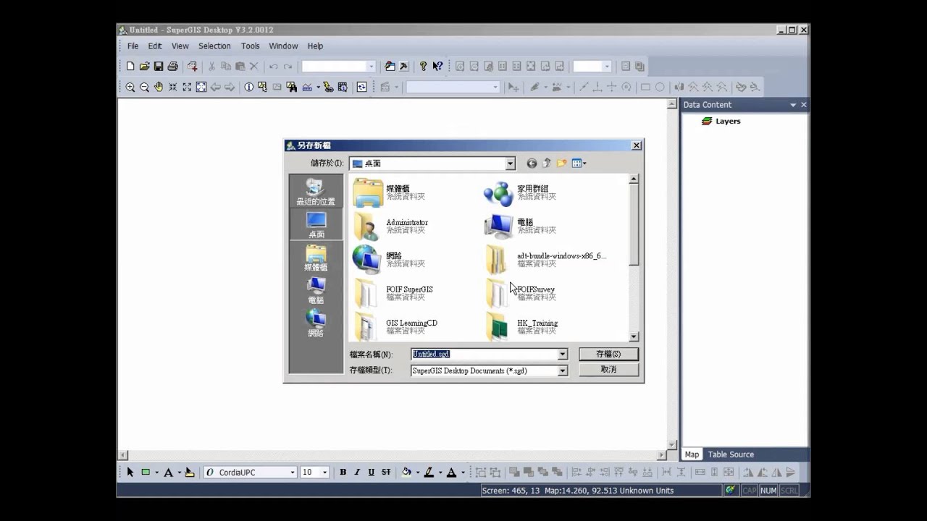
Task: Click the font color A swatch
Action: pyautogui.click(x=451, y=472)
